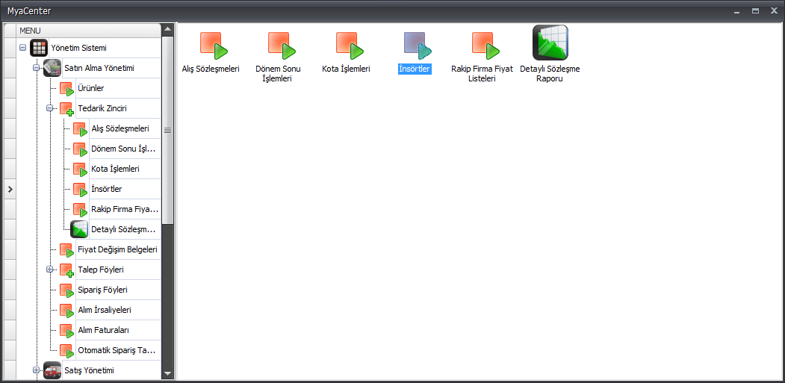Image resolution: width=785 pixels, height=383 pixels.
Task: Click the Alış Sözleşmeleri caption in main panel
Action: point(211,69)
